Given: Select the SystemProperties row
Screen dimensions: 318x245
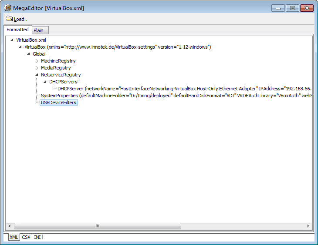Looking at the screenshot, I should point(176,96).
